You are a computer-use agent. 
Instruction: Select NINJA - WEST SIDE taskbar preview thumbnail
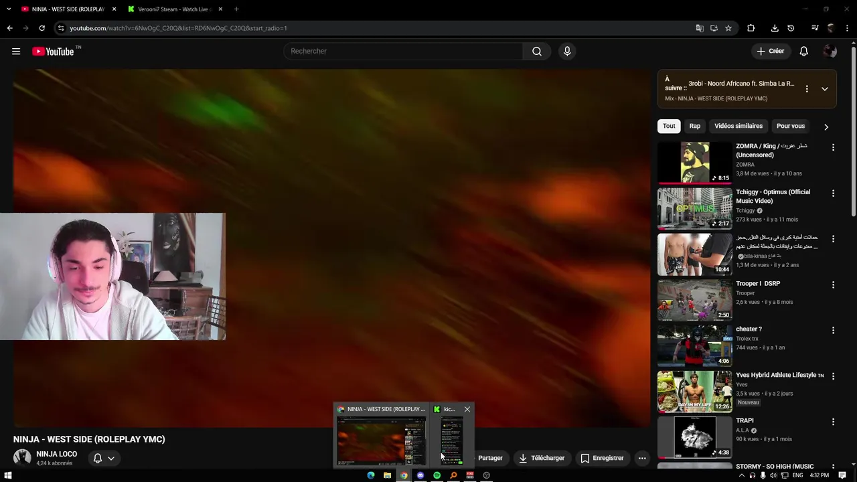(381, 440)
